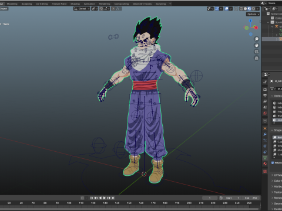The image size is (282, 211).
Task: Open the Object Data green triangle tab
Action: [265, 158]
